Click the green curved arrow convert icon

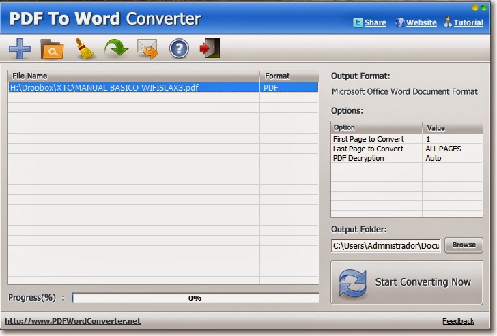click(116, 48)
